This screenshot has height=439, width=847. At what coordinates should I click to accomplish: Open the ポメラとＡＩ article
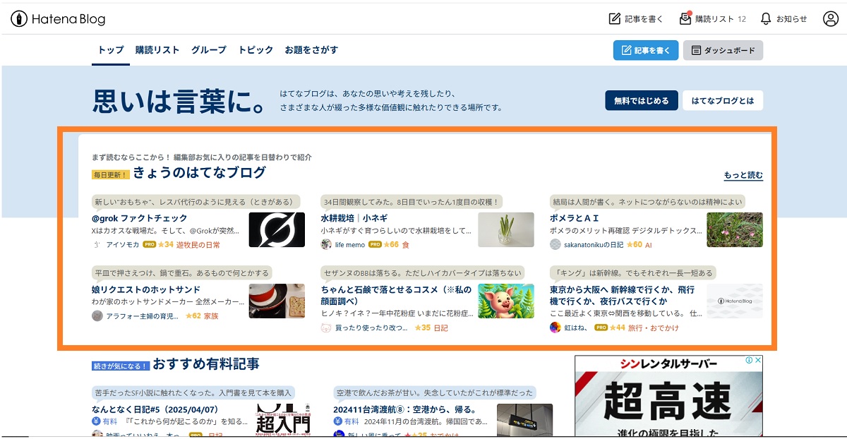click(x=575, y=218)
